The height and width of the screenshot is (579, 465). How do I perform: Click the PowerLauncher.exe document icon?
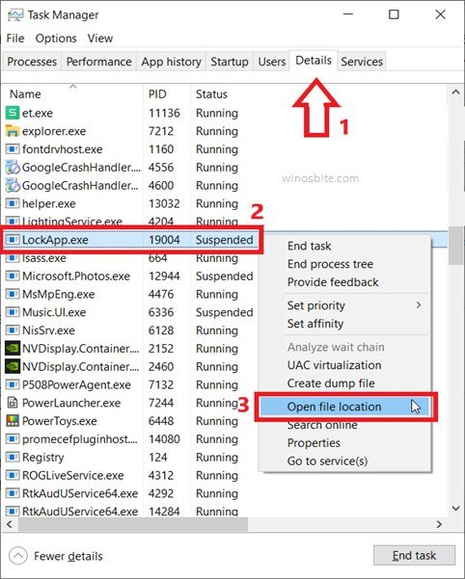(x=13, y=403)
